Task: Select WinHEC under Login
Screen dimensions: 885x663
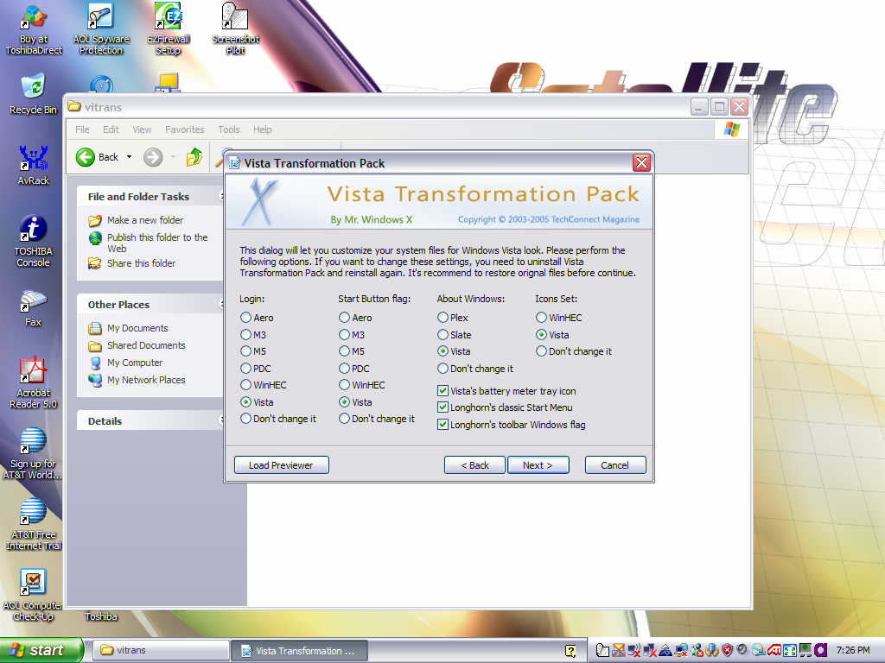Action: tap(245, 385)
